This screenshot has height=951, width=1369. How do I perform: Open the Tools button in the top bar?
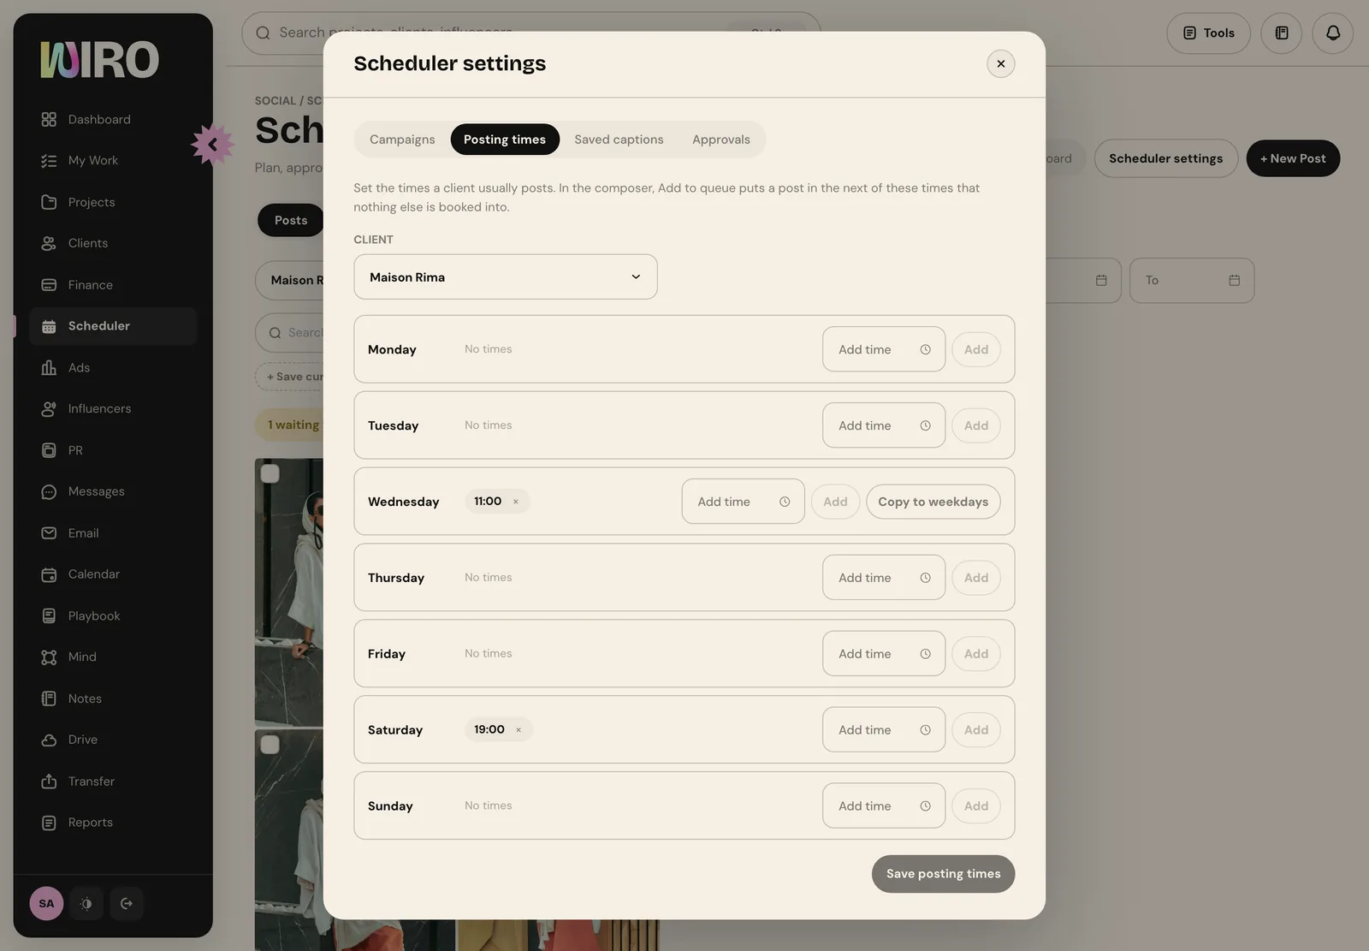pyautogui.click(x=1208, y=33)
